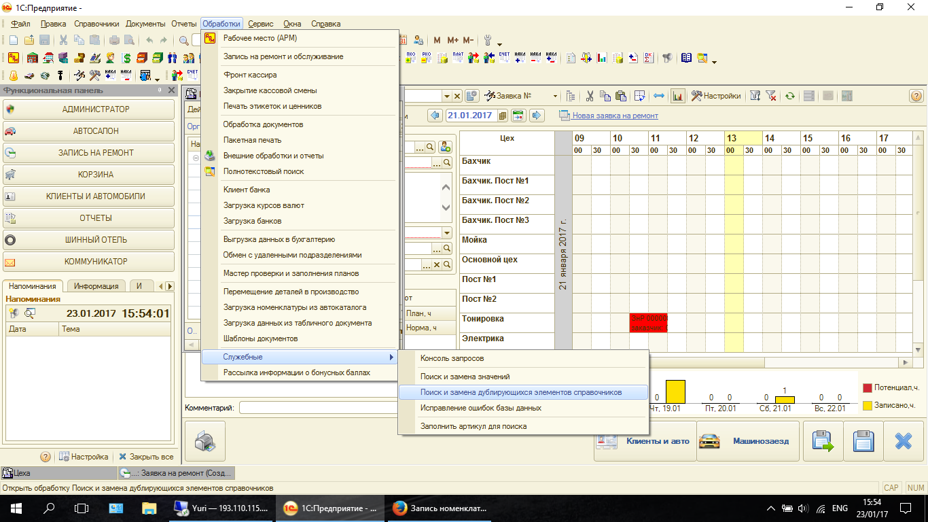Open dropdown arrow of field left of Заявка №

[446, 96]
